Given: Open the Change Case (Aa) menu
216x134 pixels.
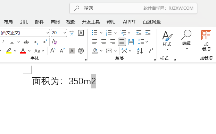Looking at the screenshot, I should point(39,51).
